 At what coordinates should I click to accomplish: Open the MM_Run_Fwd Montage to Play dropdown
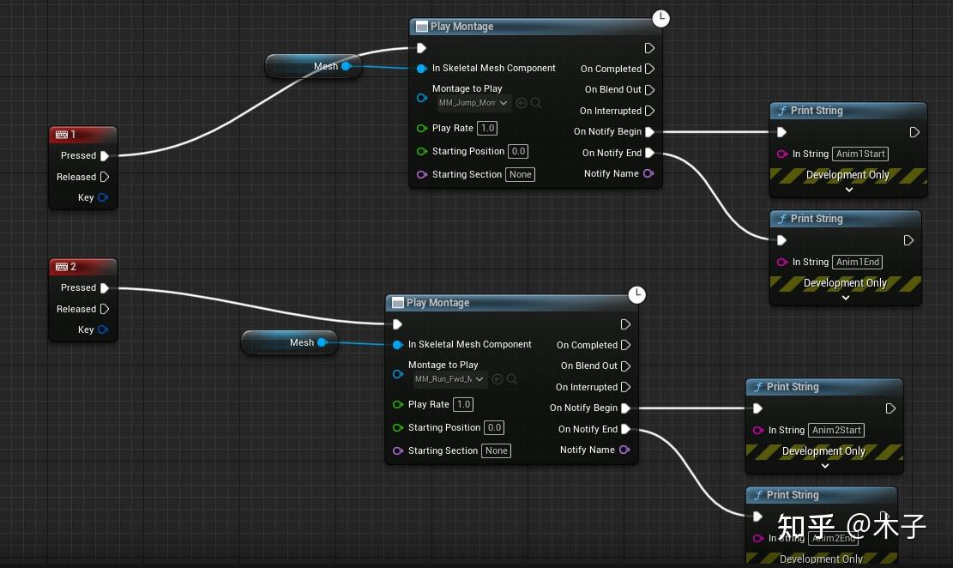click(449, 378)
